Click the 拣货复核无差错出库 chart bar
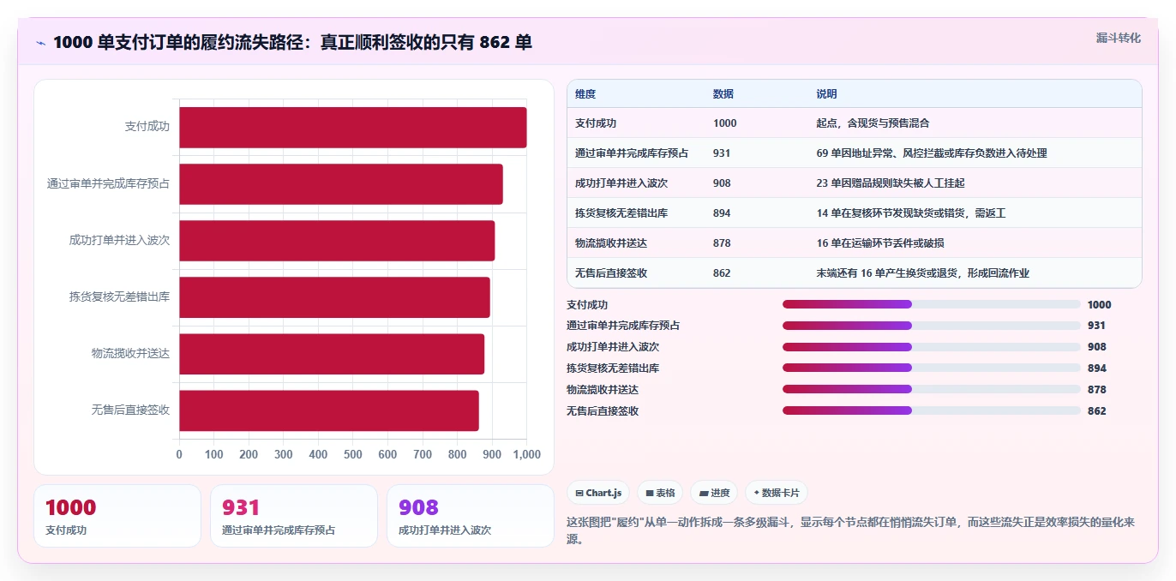The width and height of the screenshot is (1176, 581). click(334, 296)
